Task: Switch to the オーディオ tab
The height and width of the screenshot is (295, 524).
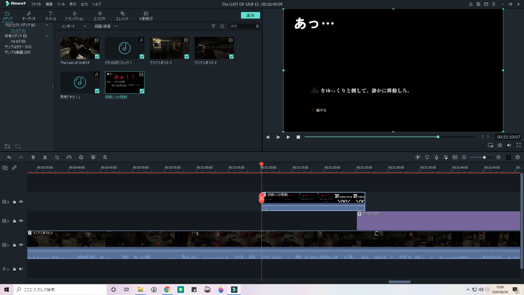Action: (29, 16)
